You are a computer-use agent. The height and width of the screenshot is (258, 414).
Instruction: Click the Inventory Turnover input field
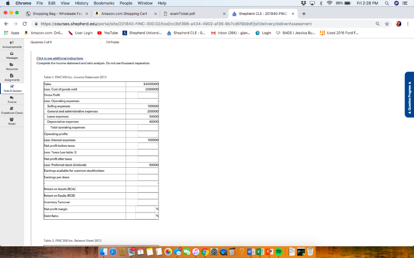pos(148,202)
